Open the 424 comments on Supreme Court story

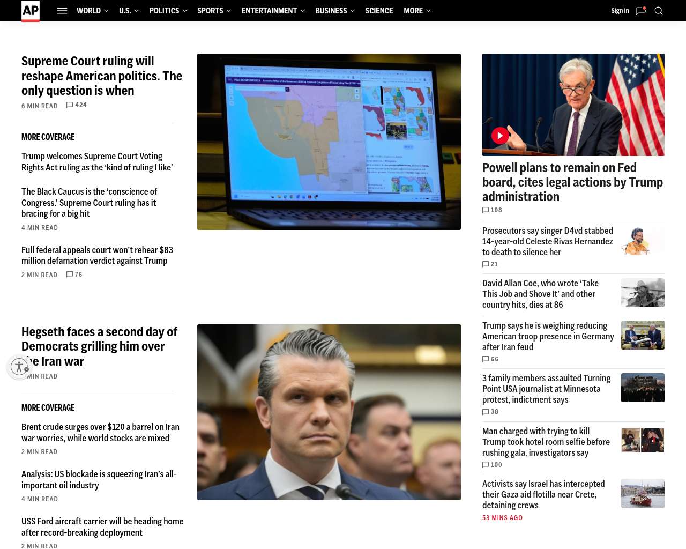coord(77,105)
